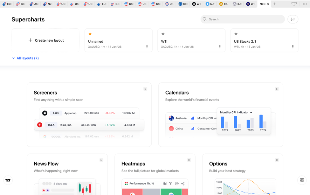Click the heatmap layout grid icon
310x195 pixels.
(164, 184)
